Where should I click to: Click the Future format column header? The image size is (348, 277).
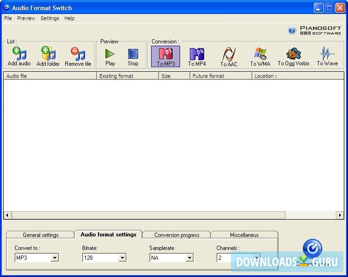[221, 76]
